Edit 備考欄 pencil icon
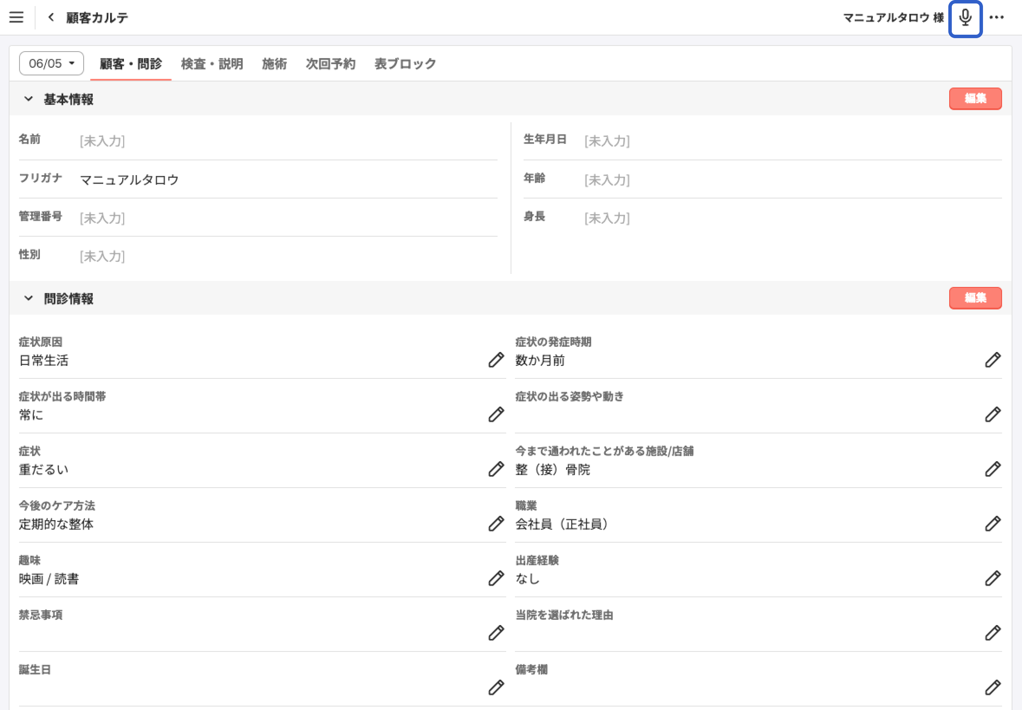Viewport: 1022px width, 710px height. [993, 687]
